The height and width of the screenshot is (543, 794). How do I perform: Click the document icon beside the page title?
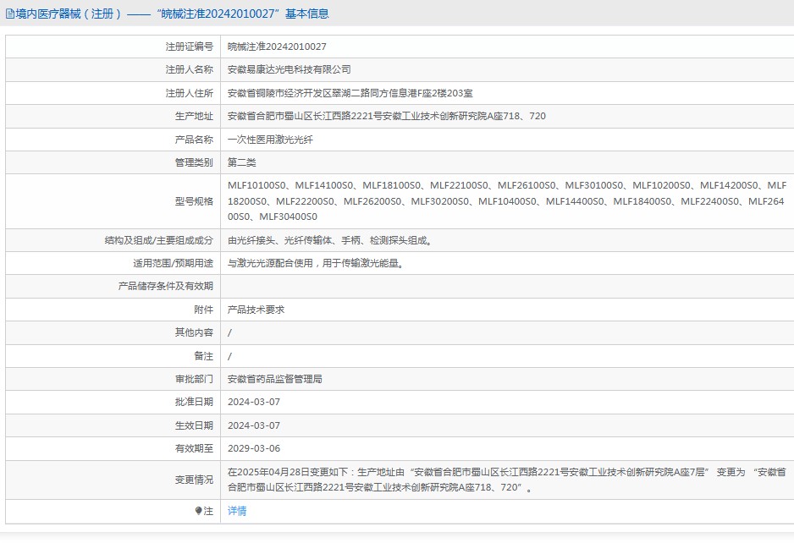(10, 14)
